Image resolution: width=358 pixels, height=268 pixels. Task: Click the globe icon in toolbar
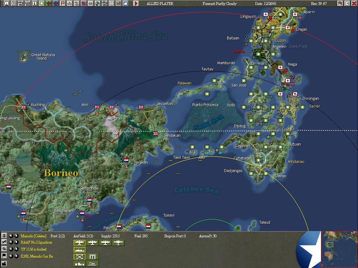coord(98,3)
